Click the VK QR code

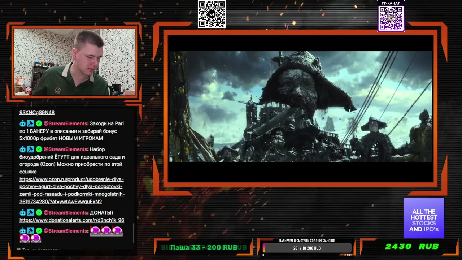[x=212, y=14]
